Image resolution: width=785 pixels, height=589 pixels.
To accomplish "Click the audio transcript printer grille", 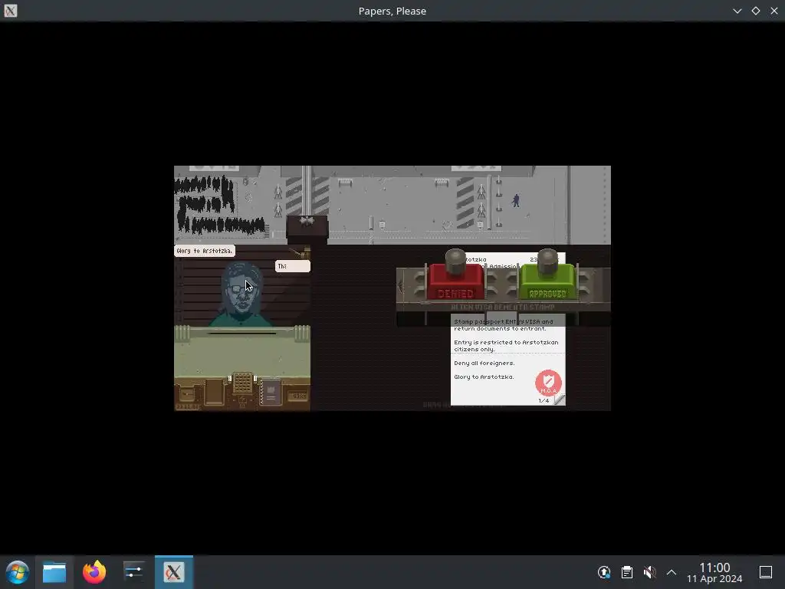I will click(x=242, y=383).
